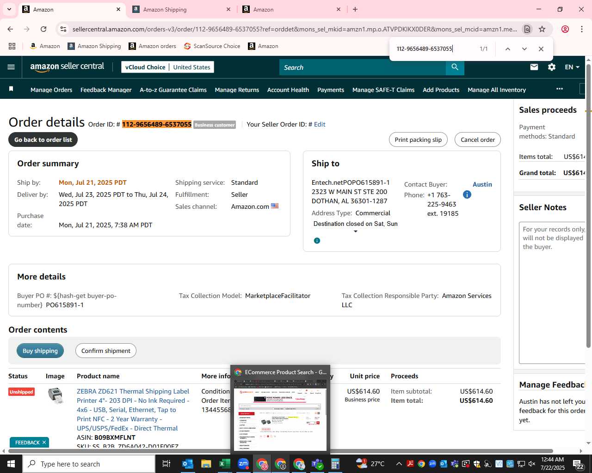Open Excel from the taskbar

[225, 464]
